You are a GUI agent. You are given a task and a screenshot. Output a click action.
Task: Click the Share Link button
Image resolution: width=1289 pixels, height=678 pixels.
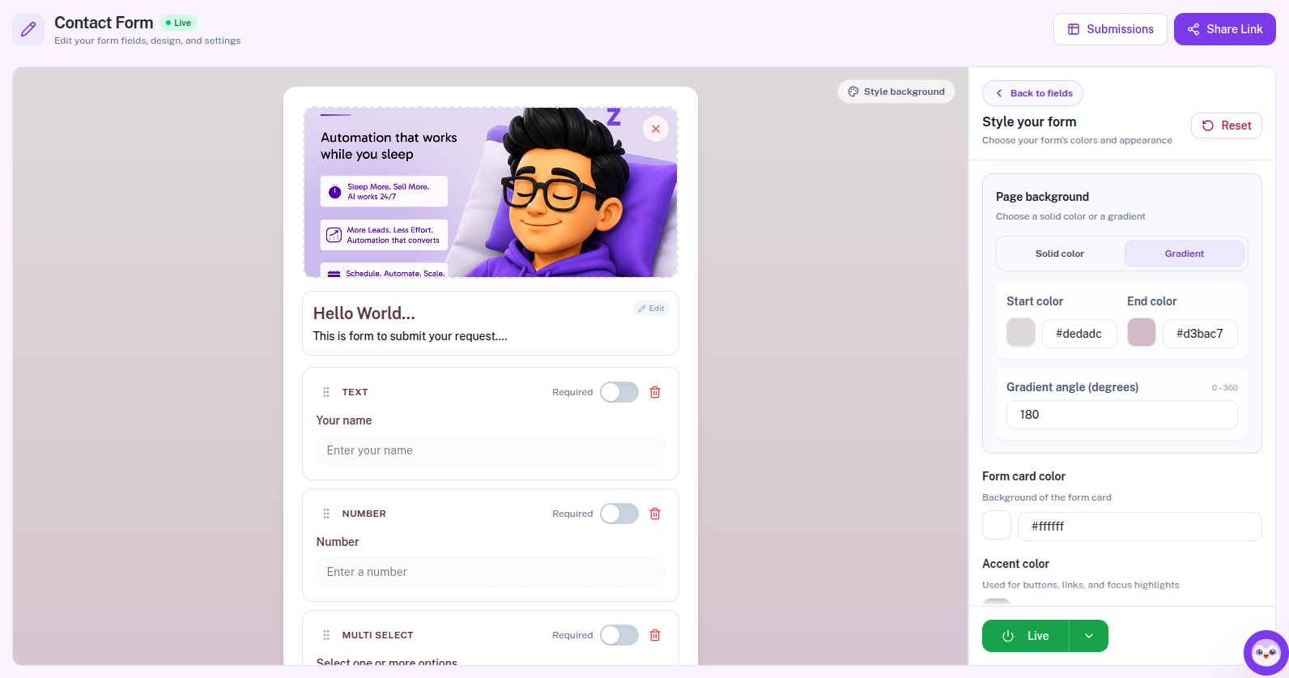click(1225, 29)
